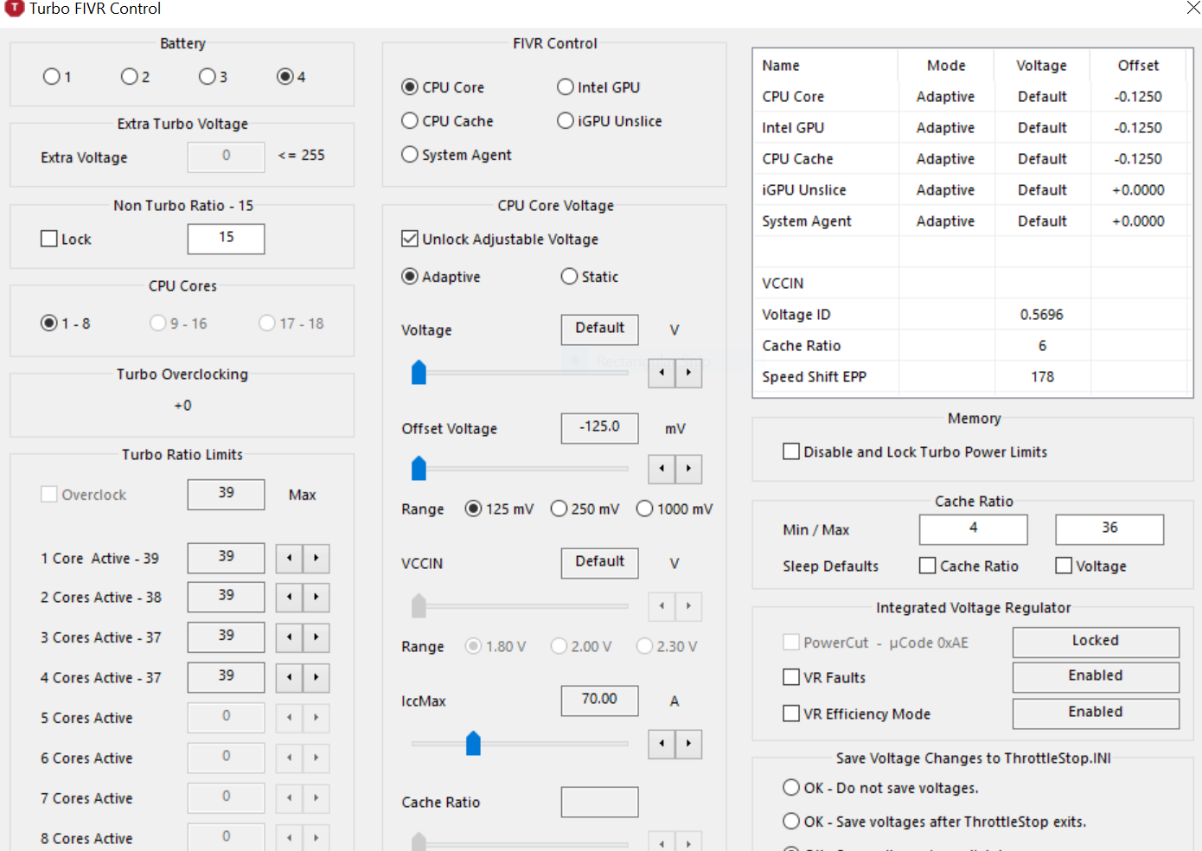The width and height of the screenshot is (1202, 851).
Task: Click left arrow for CPU Core Voltage
Action: tap(662, 373)
